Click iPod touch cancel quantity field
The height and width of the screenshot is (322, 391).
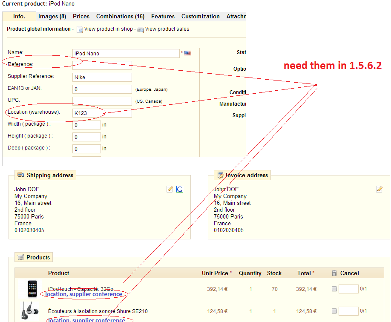(348, 289)
